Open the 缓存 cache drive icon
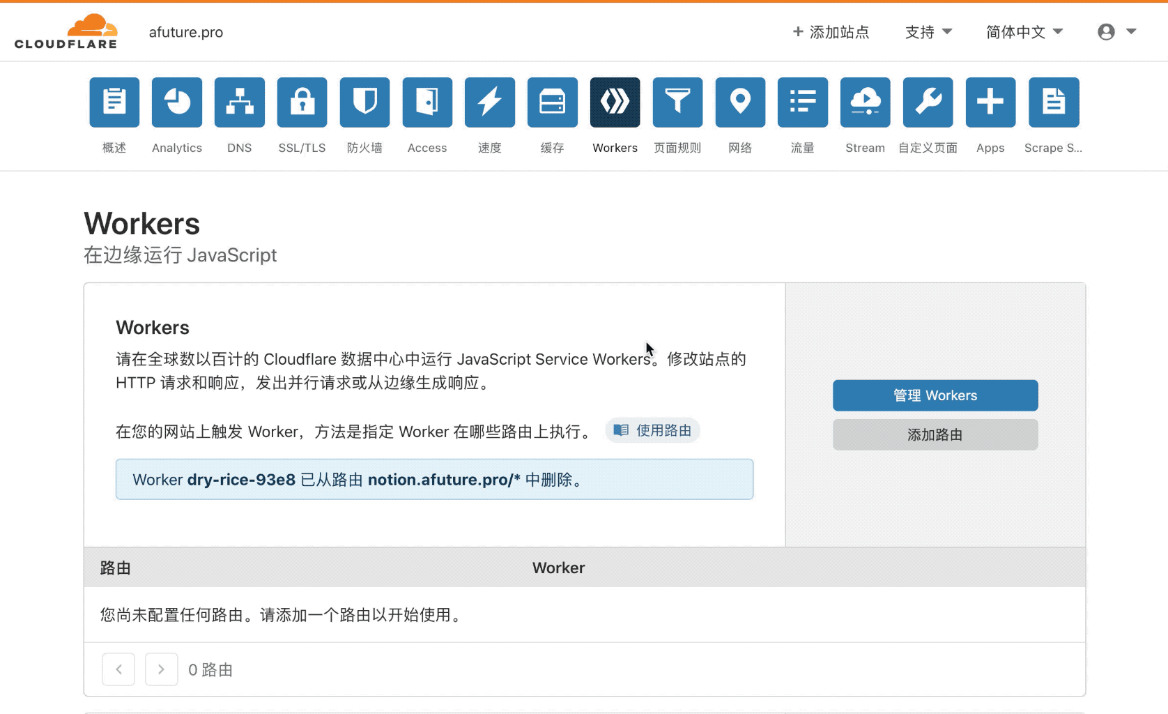Screen dimensions: 1168x714 [553, 102]
